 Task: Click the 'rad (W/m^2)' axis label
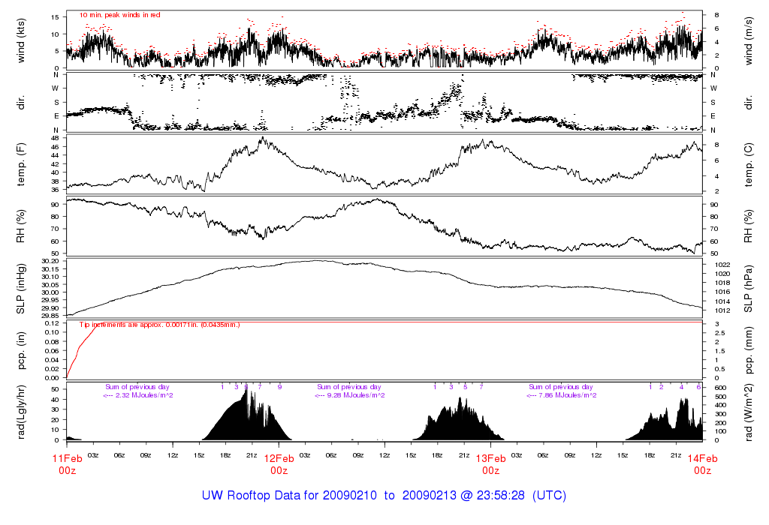point(748,412)
